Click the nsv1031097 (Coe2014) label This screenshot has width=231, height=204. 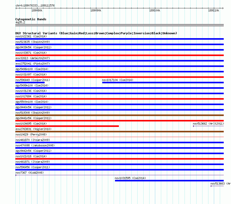[31, 74]
